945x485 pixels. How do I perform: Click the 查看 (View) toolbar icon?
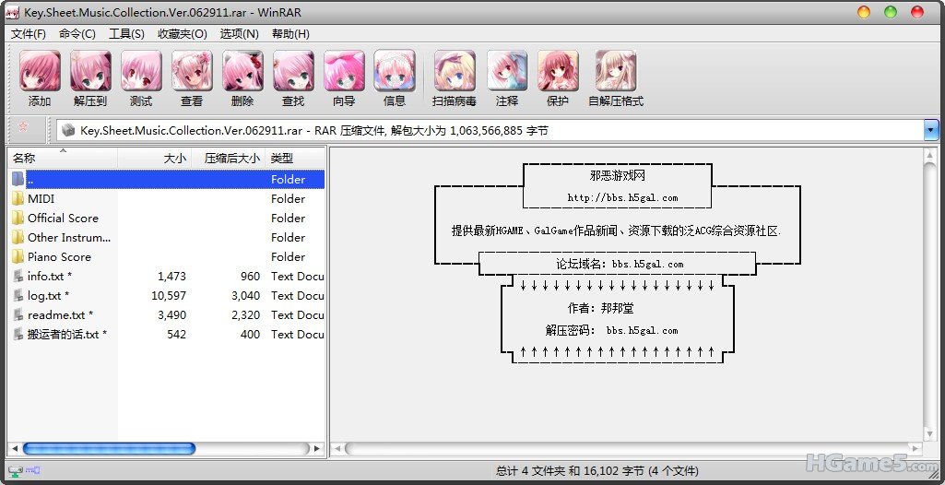(192, 71)
